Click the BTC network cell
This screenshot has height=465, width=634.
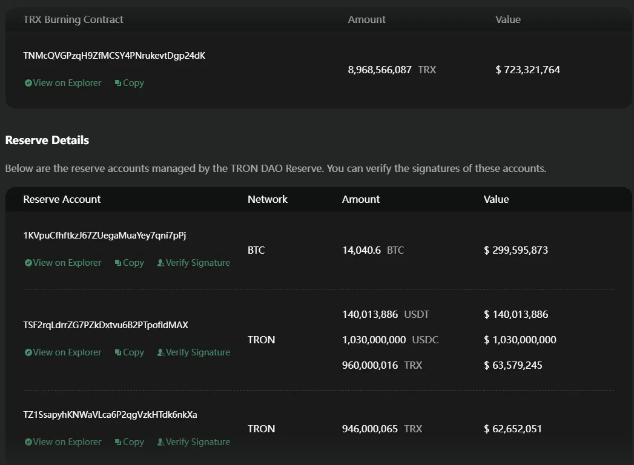click(256, 250)
